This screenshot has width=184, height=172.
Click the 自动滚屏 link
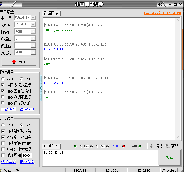pos(9,109)
